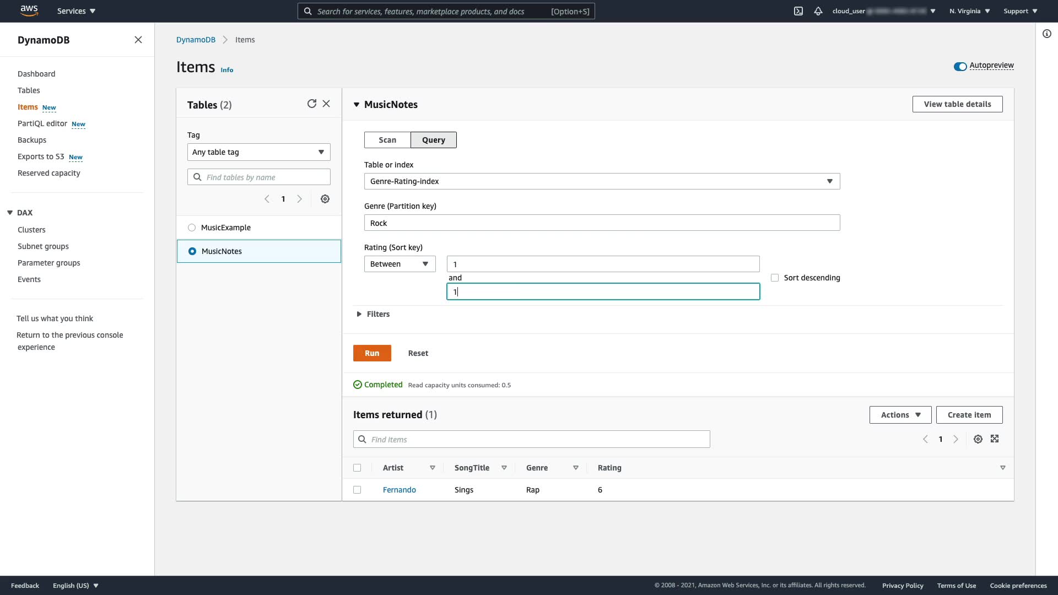Screen dimensions: 1058x595
Task: Tick the checkbox for Fernando row
Action: click(357, 490)
